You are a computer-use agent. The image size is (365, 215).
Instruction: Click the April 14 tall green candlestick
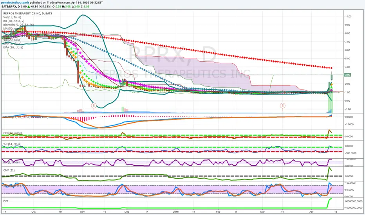click(331, 77)
